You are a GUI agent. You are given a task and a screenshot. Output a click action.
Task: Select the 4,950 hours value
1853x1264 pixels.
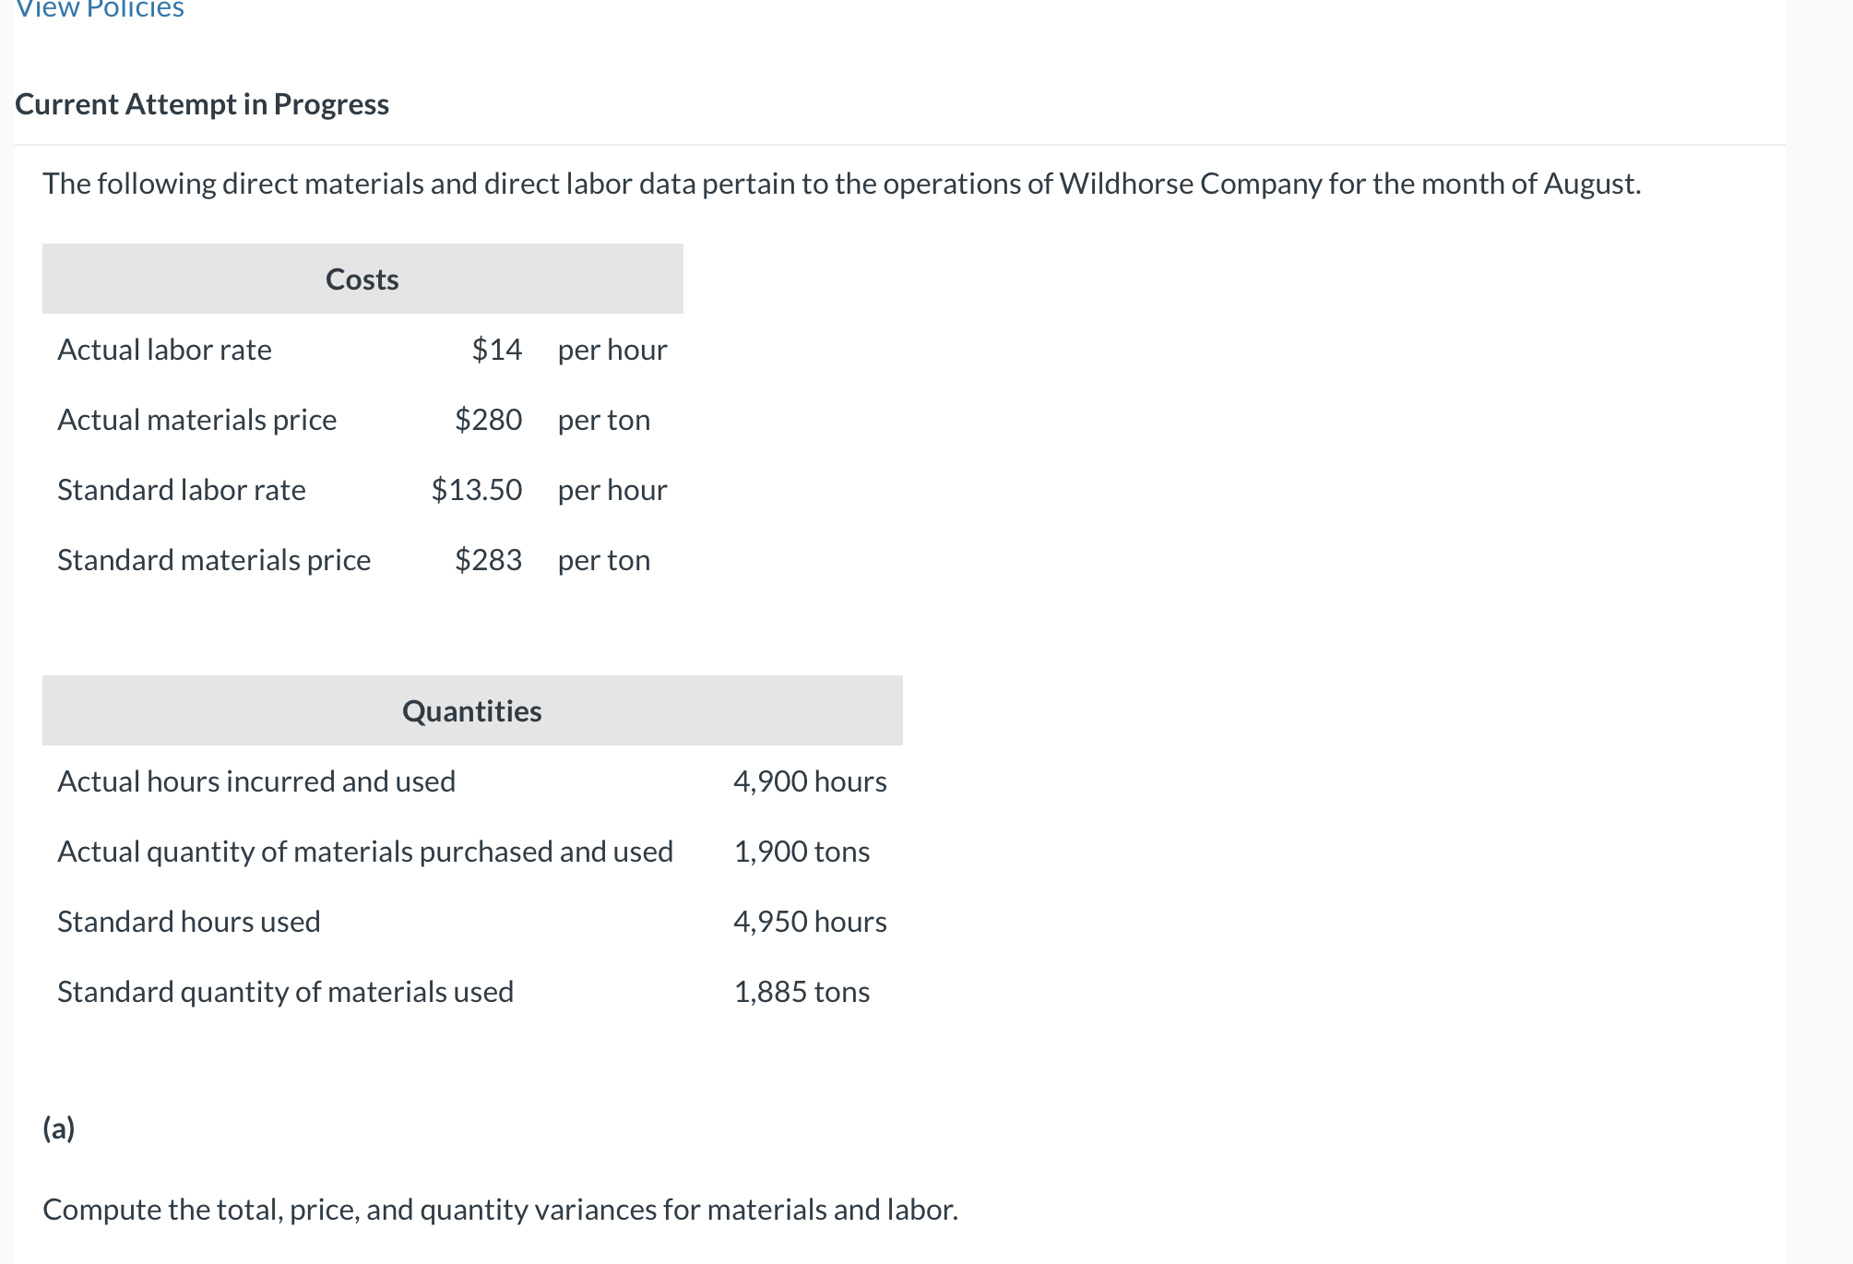pyautogui.click(x=810, y=922)
